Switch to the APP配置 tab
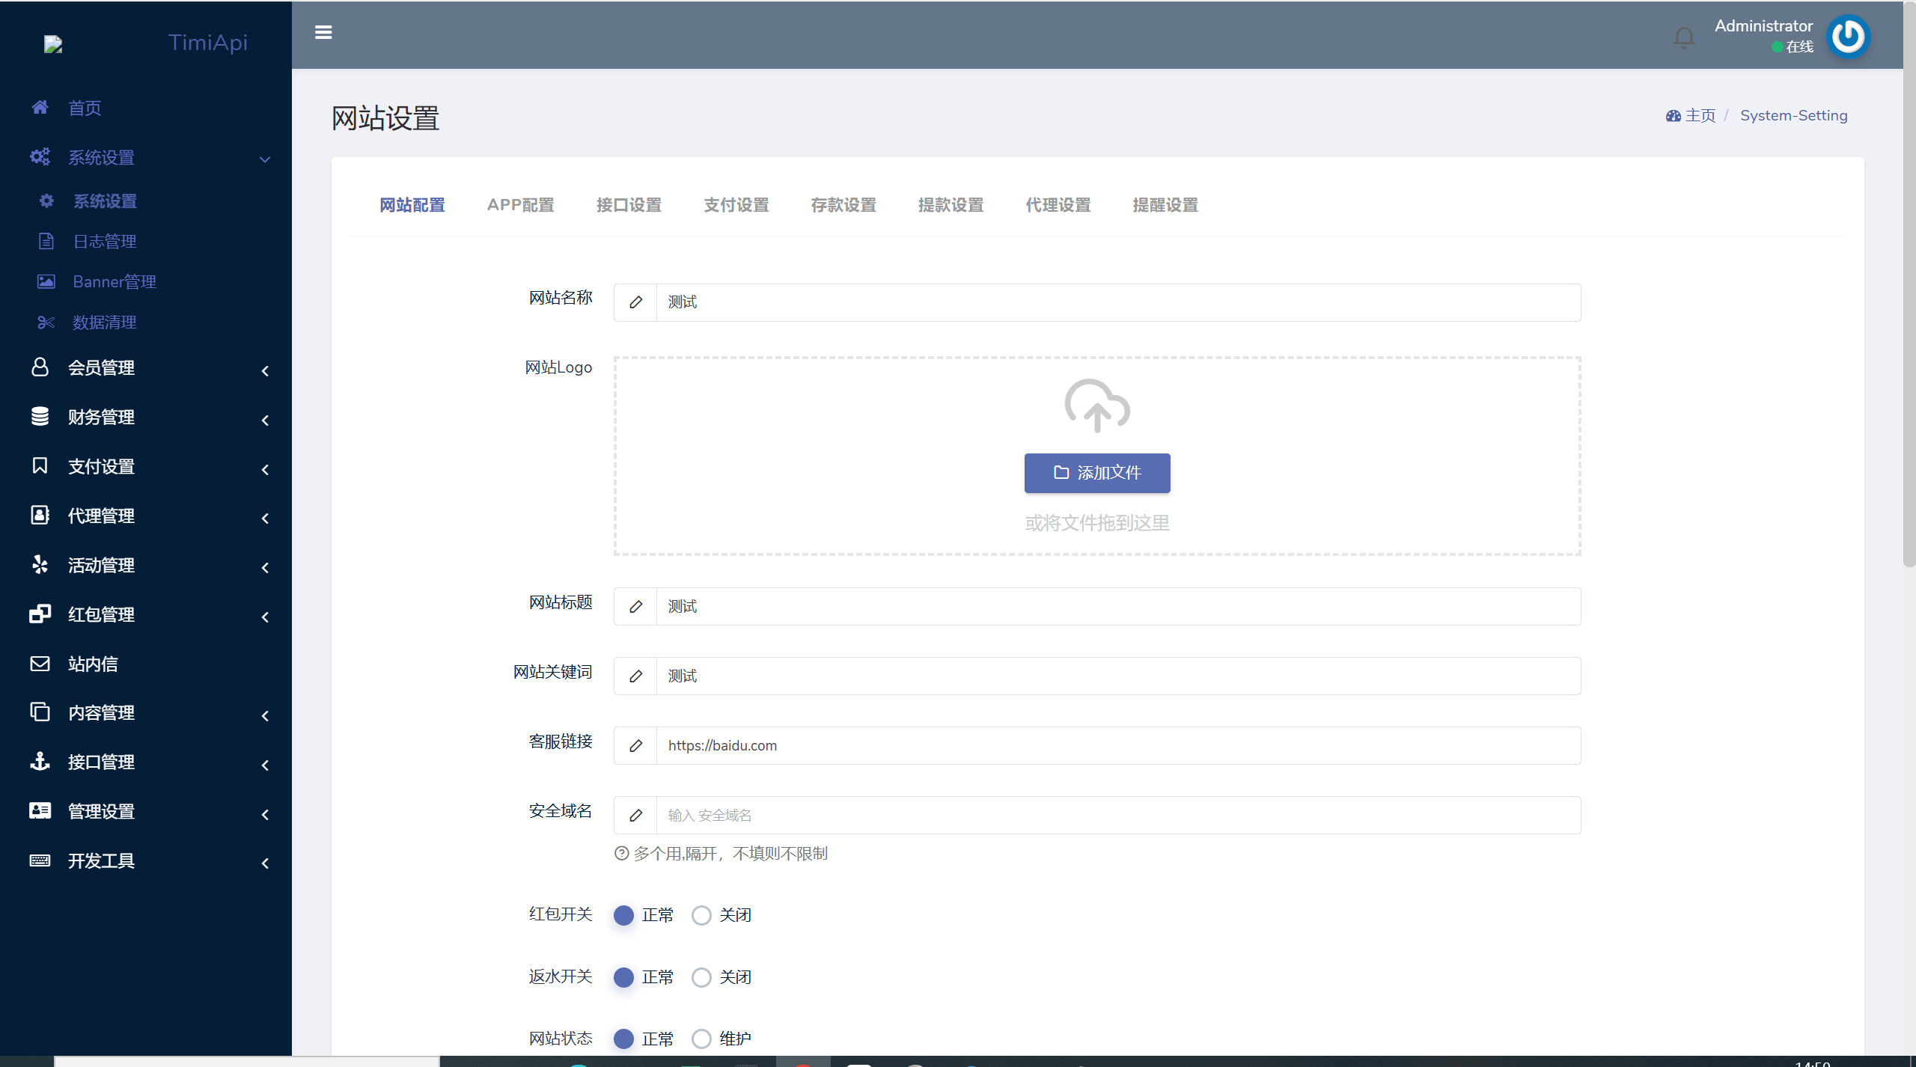Image resolution: width=1916 pixels, height=1067 pixels. click(520, 205)
